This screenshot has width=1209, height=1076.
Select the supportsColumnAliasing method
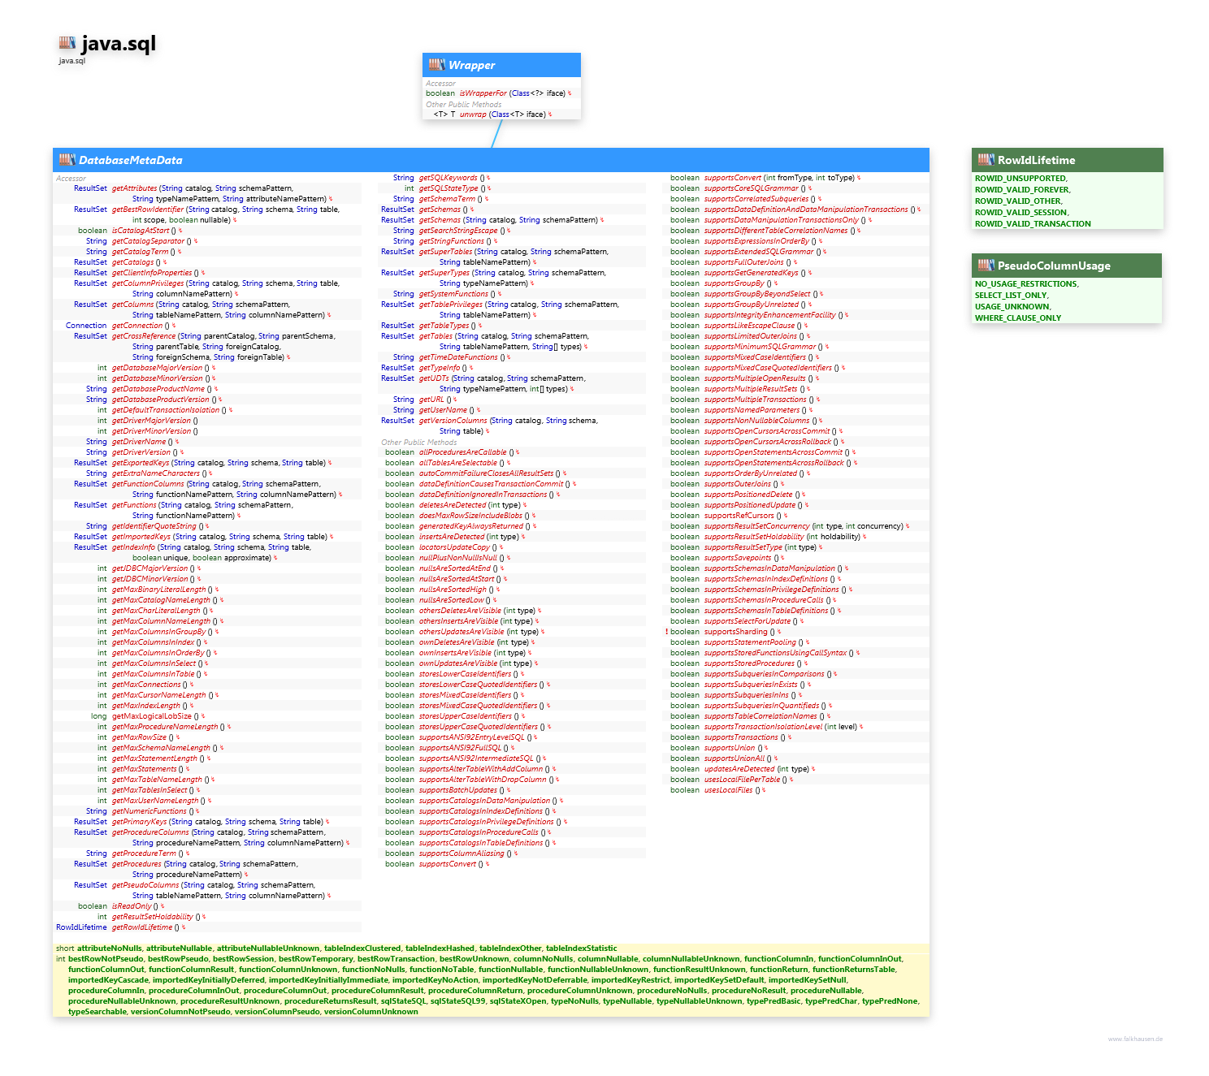461,853
